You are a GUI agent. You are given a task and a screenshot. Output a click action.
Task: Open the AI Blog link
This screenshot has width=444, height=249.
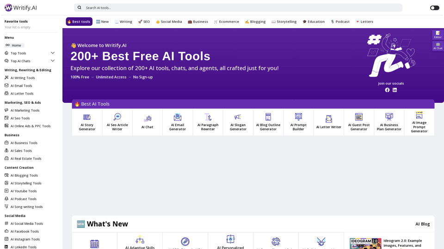[422, 224]
